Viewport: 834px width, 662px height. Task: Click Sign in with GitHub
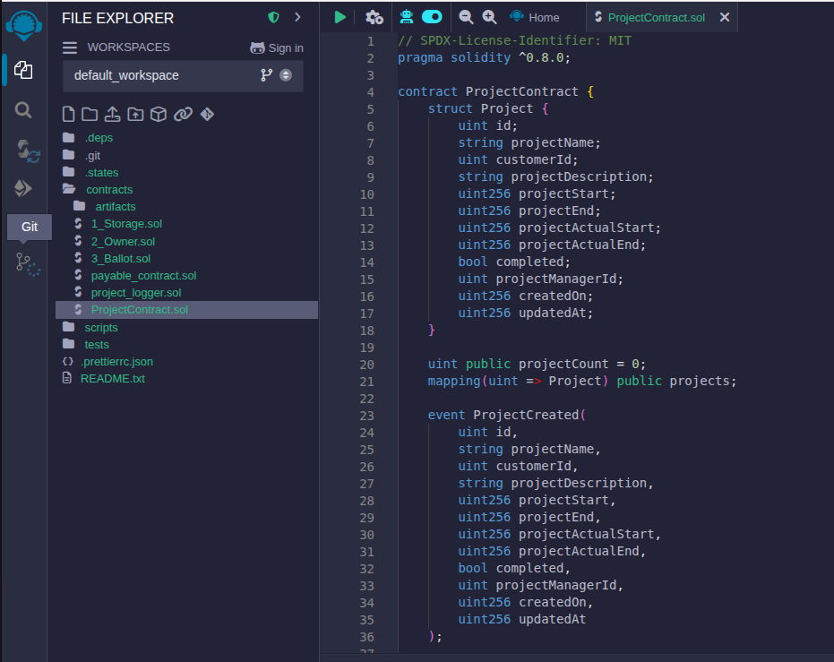[x=277, y=47]
